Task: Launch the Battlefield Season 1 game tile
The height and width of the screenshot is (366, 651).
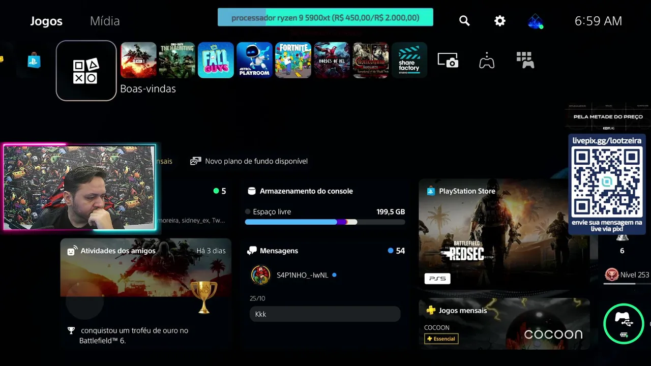Action: 138,60
